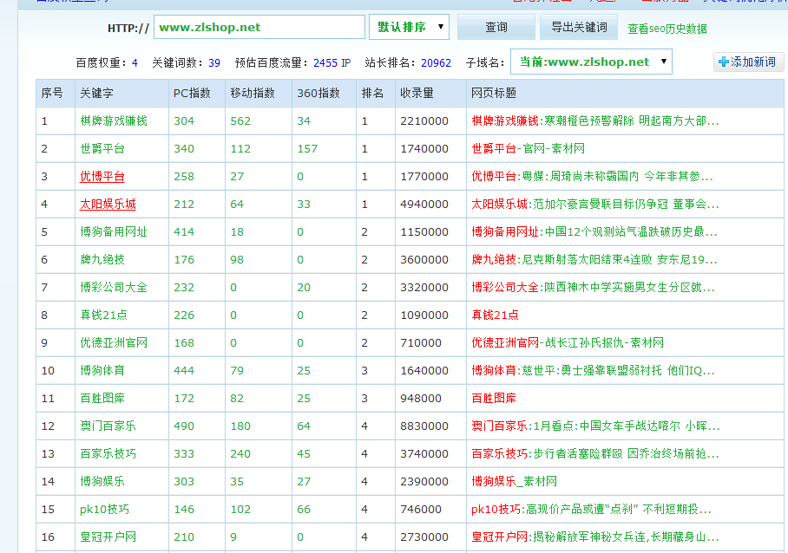Open title 棋牌游戏赚钱:寒潮橙色预警解除
The image size is (788, 553).
point(595,121)
